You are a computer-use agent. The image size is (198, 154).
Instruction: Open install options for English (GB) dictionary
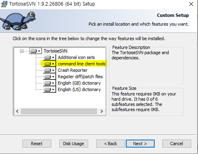pos(50,83)
